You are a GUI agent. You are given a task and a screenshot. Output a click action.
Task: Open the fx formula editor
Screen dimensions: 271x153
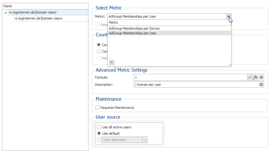coord(255,77)
